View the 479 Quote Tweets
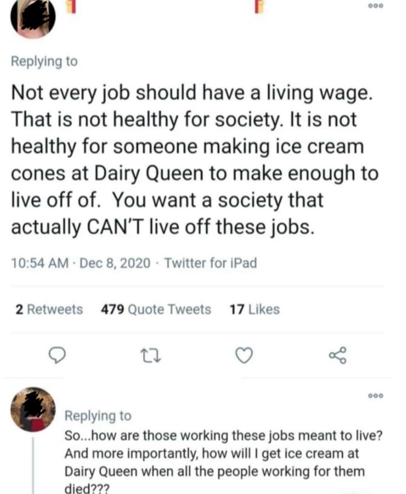Screen dimensions: 406x494 tap(156, 310)
